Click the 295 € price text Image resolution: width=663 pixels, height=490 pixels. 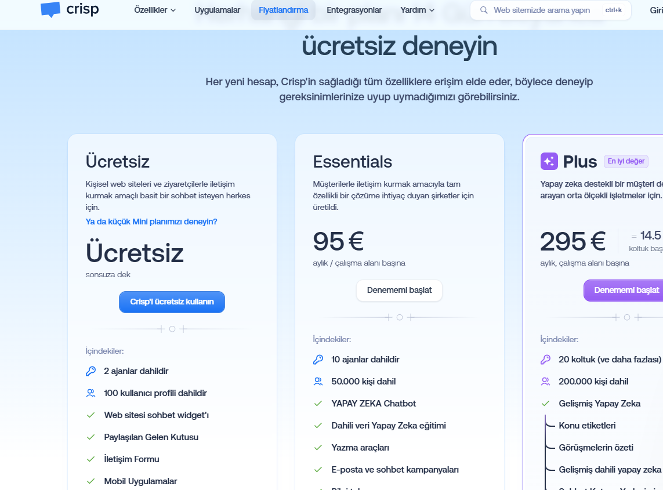coord(573,241)
